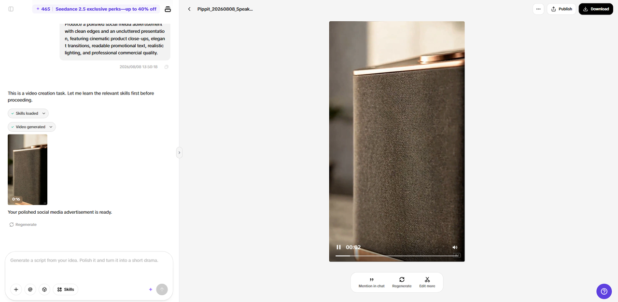Open the Skills menu in chat box
Image resolution: width=618 pixels, height=302 pixels.
[65, 289]
